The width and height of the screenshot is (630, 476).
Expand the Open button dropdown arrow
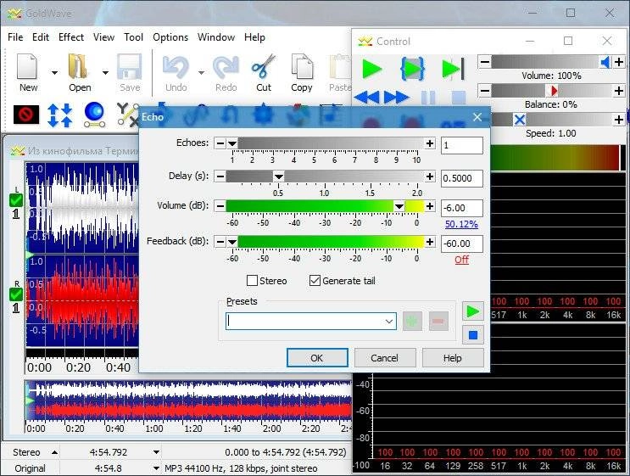[105, 73]
